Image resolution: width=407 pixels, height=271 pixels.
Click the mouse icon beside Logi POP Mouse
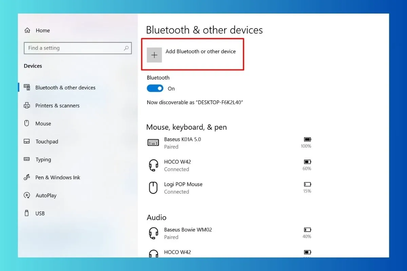[154, 188]
